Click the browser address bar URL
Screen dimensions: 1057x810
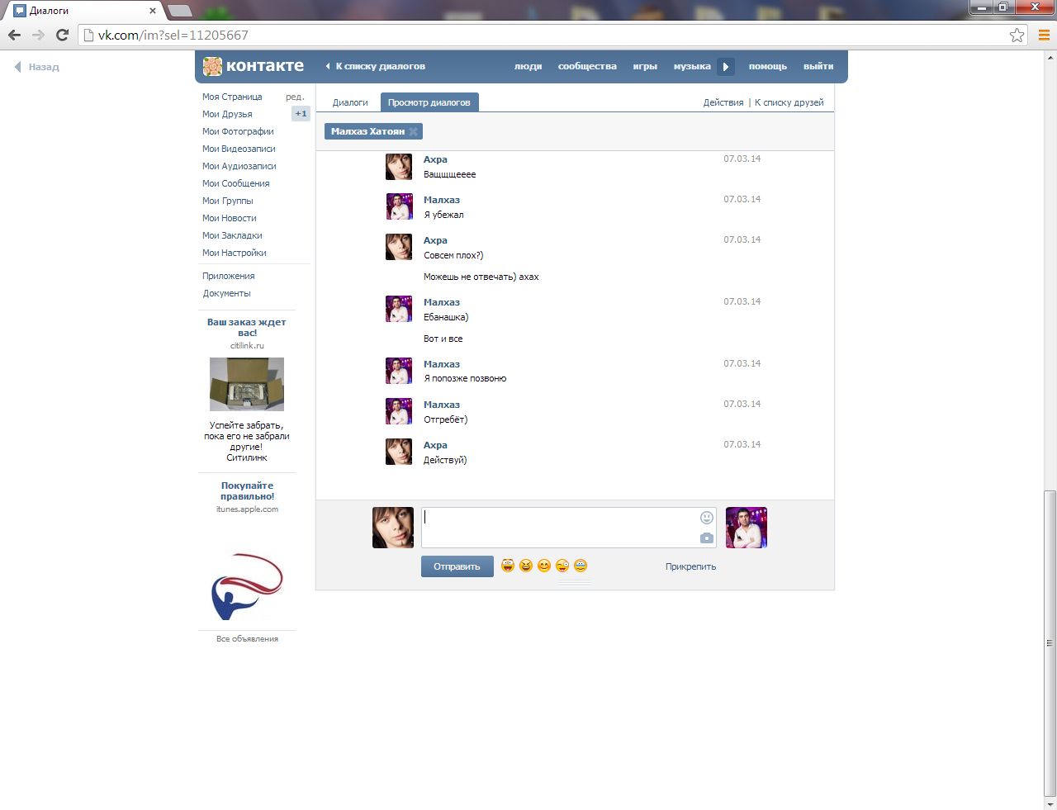[x=173, y=35]
